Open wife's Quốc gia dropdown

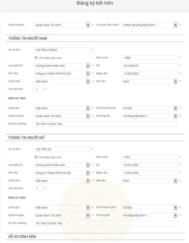point(62,207)
